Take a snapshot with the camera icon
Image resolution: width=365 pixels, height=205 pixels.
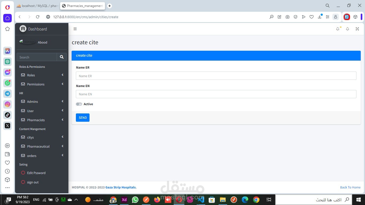pos(288,17)
